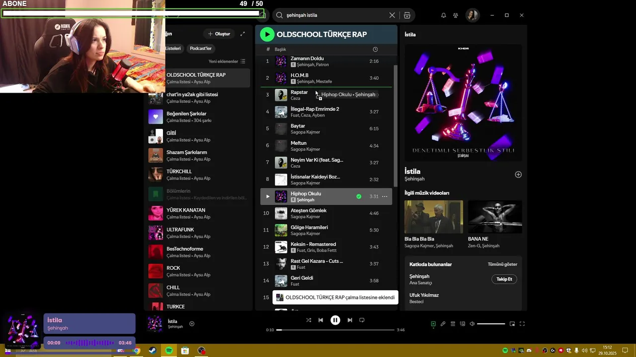The width and height of the screenshot is (636, 357).
Task: Select the H.O.M.B track
Action: (326, 78)
